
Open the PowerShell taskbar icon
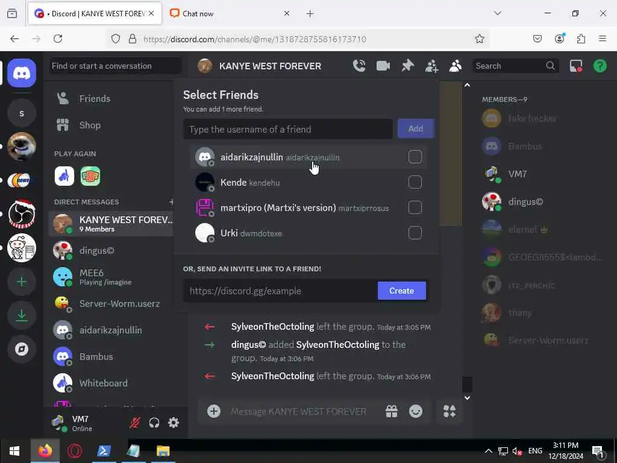point(104,451)
